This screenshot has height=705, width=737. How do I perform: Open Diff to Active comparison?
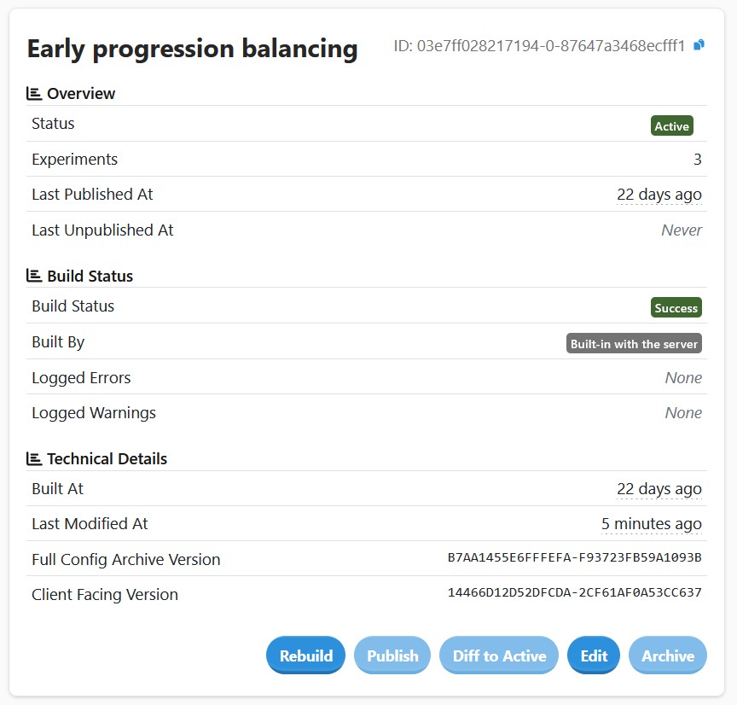499,655
